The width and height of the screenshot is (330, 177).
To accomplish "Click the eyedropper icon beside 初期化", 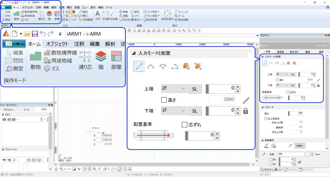I will [x=290, y=146].
